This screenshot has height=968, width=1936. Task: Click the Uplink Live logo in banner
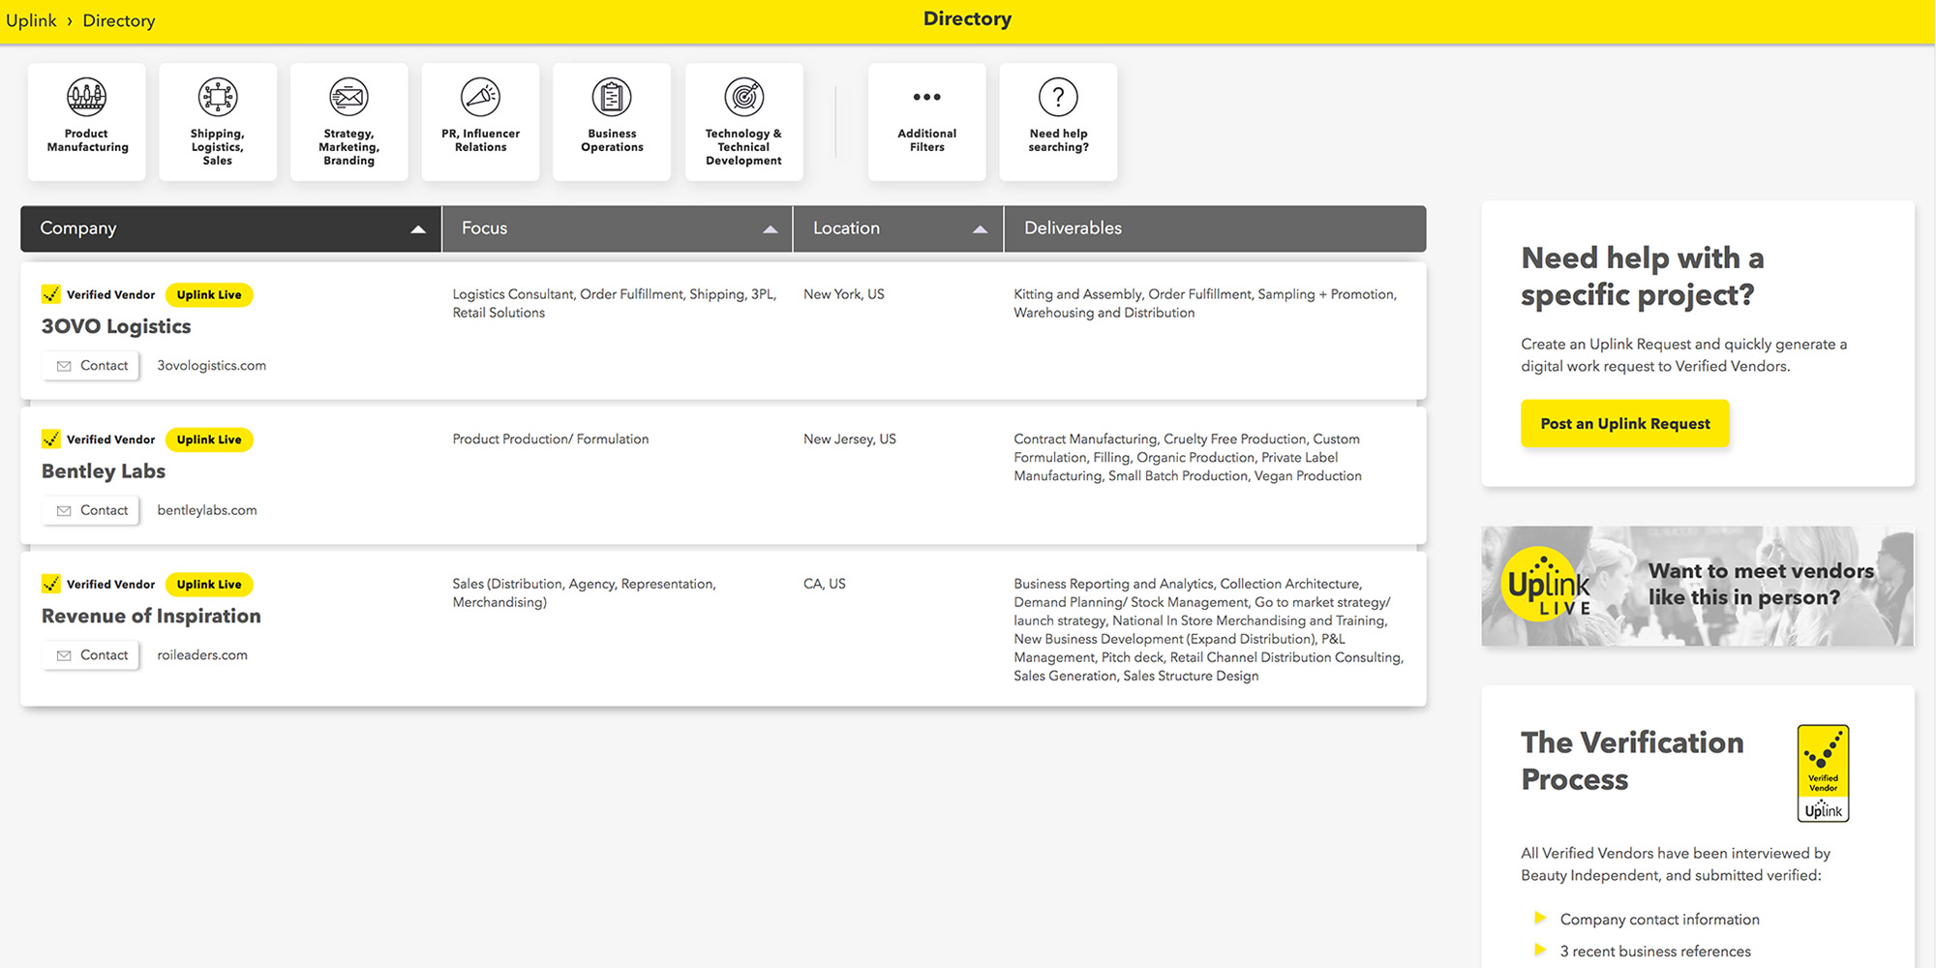click(x=1548, y=584)
